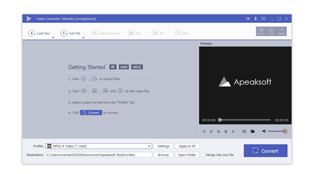Open the snapshot folder icon
Image resolution: width=314 pixels, height=174 pixels.
click(252, 131)
